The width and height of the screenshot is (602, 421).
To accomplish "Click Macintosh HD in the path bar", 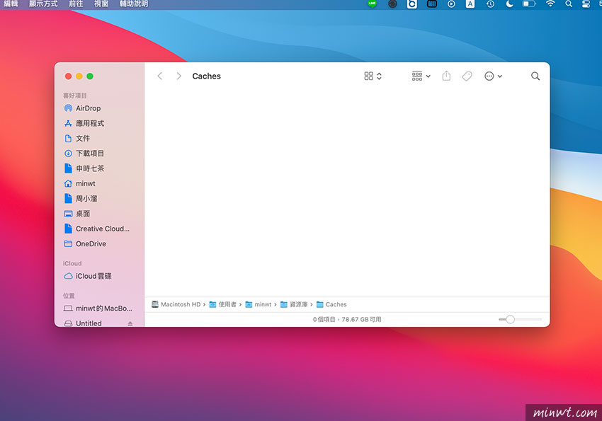I will (x=176, y=304).
